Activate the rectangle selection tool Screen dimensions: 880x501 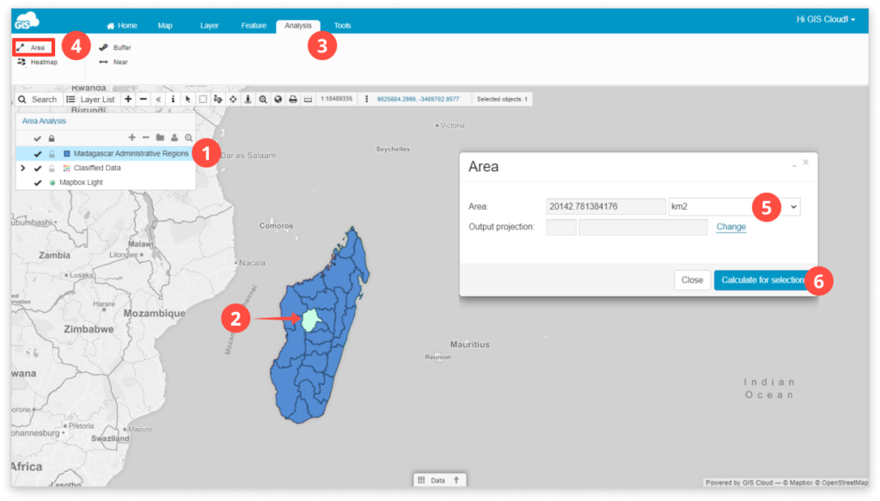click(x=203, y=100)
